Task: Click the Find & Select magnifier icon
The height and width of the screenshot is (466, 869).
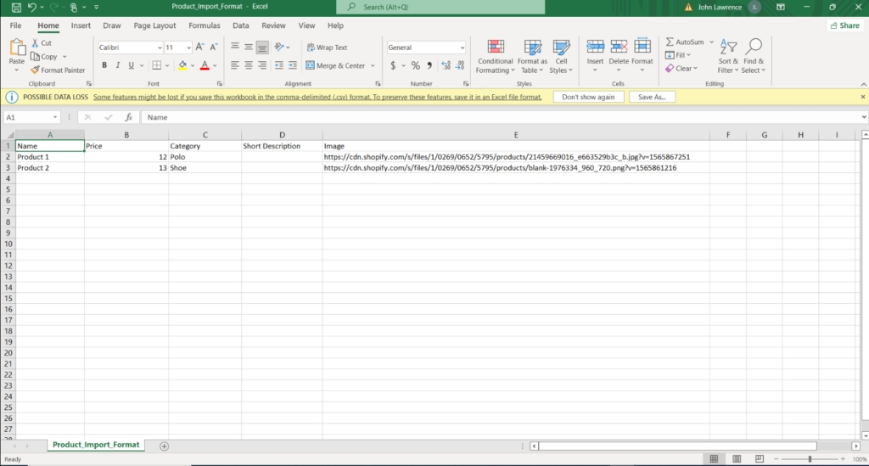Action: pyautogui.click(x=754, y=47)
